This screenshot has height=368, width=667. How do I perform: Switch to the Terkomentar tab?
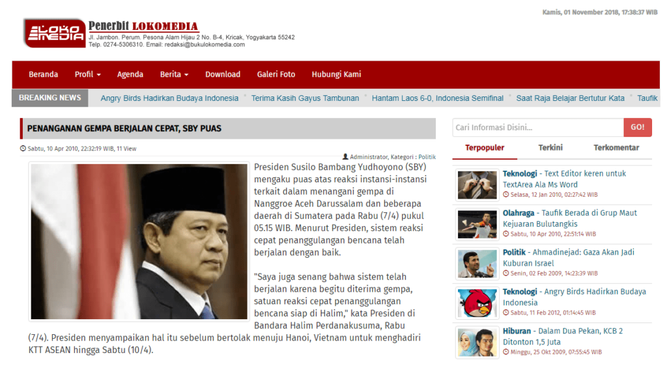pyautogui.click(x=616, y=148)
